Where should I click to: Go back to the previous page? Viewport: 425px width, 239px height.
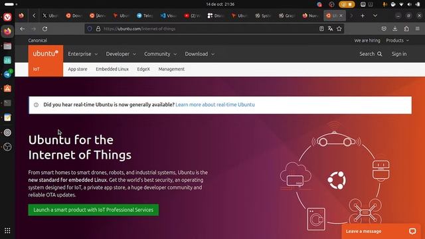22,29
